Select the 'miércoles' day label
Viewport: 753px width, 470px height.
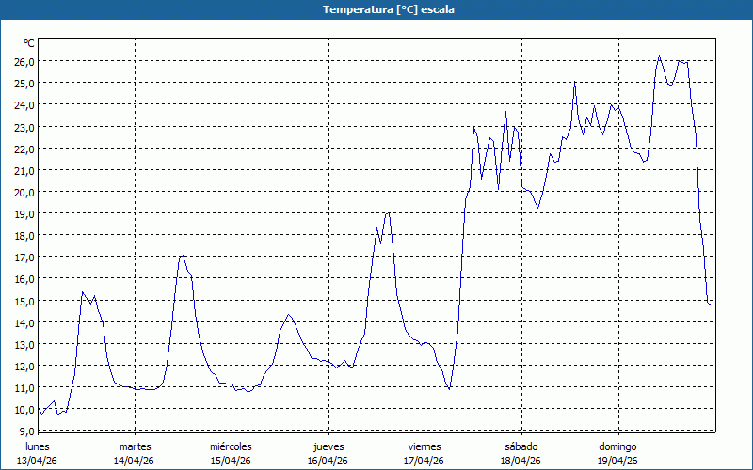(231, 446)
